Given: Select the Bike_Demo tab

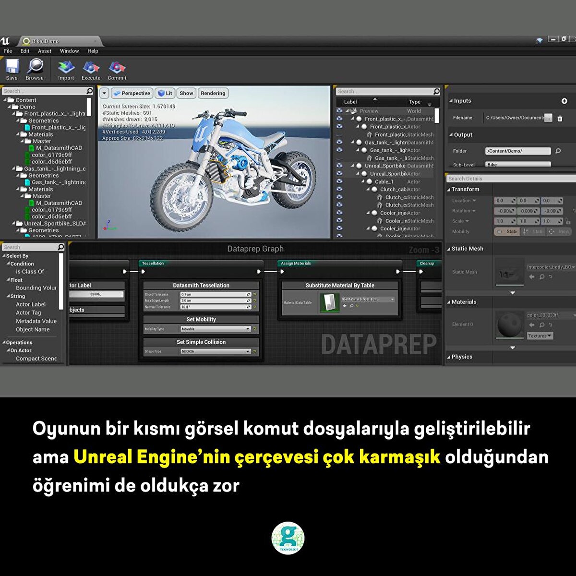Looking at the screenshot, I should tap(46, 41).
